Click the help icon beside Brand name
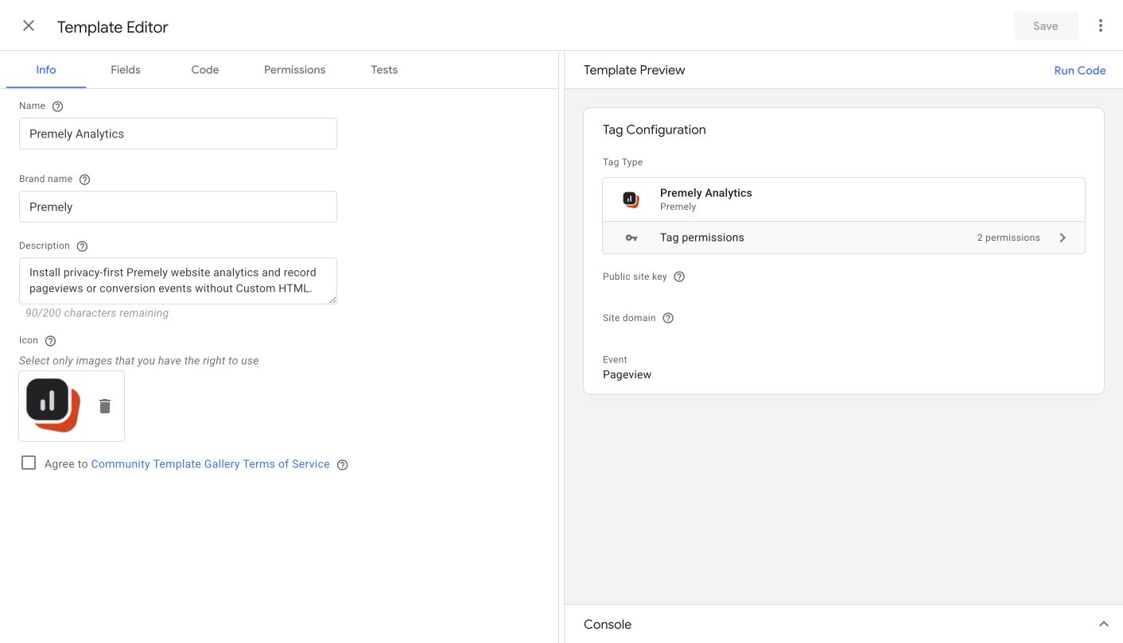The width and height of the screenshot is (1123, 643). pyautogui.click(x=85, y=180)
